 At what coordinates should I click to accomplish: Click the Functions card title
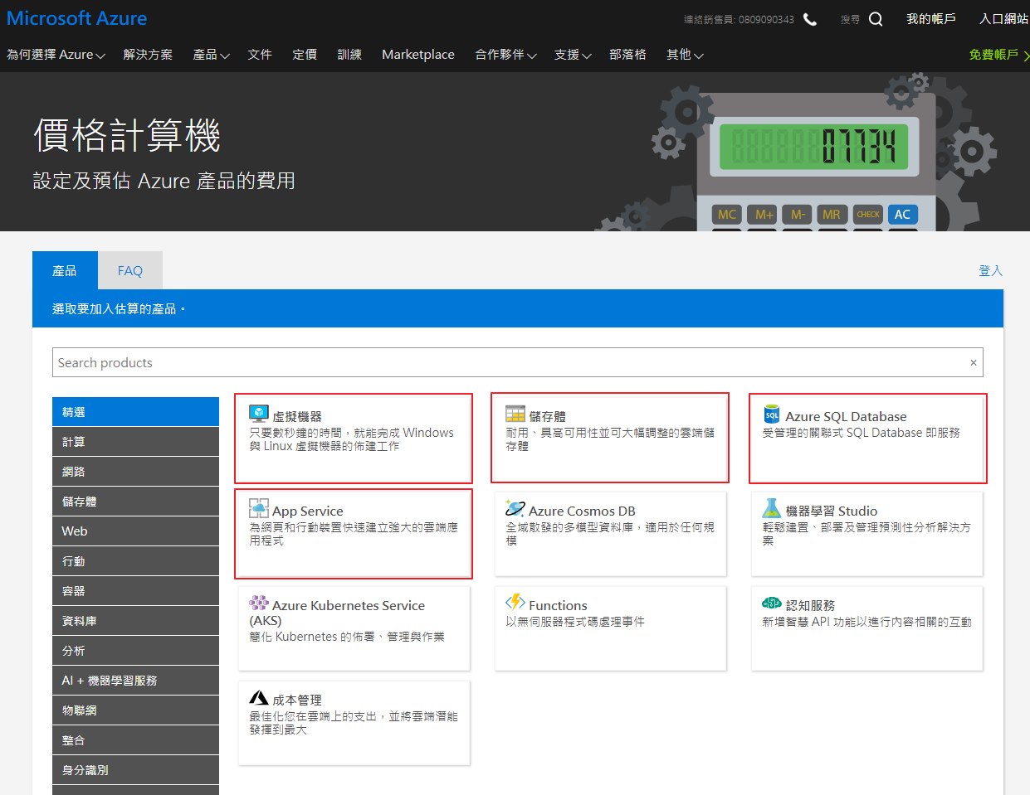(x=558, y=605)
